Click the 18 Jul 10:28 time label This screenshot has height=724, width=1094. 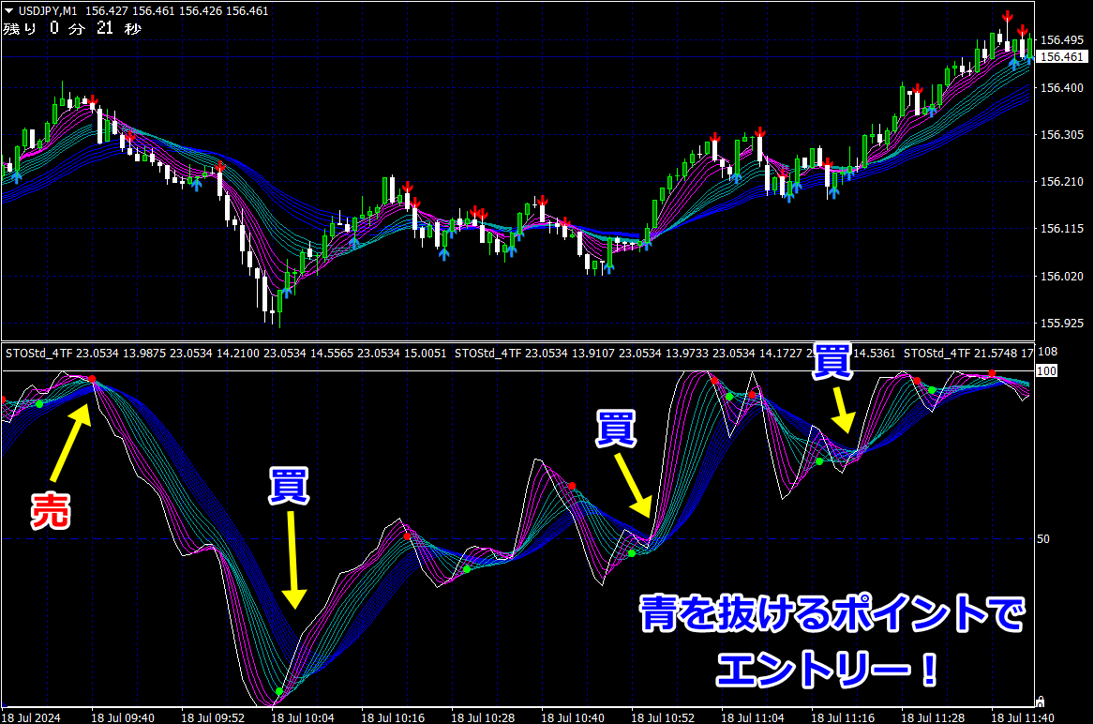[483, 717]
